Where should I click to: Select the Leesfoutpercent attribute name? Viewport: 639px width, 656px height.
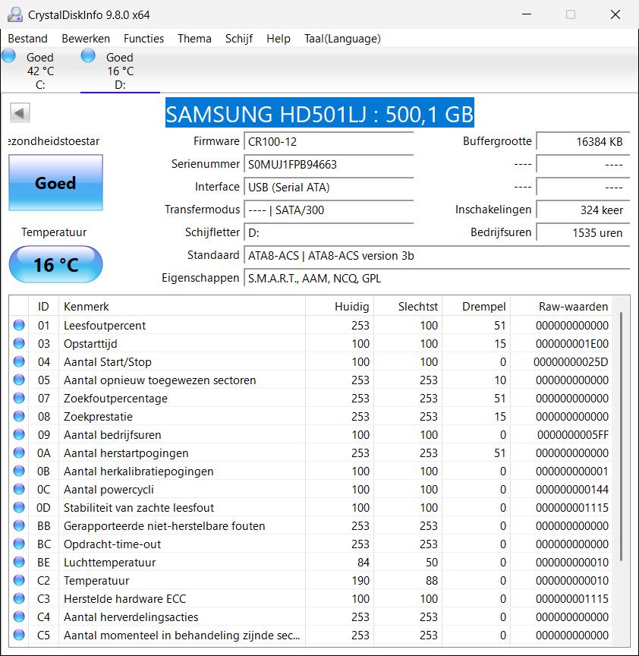coord(105,326)
